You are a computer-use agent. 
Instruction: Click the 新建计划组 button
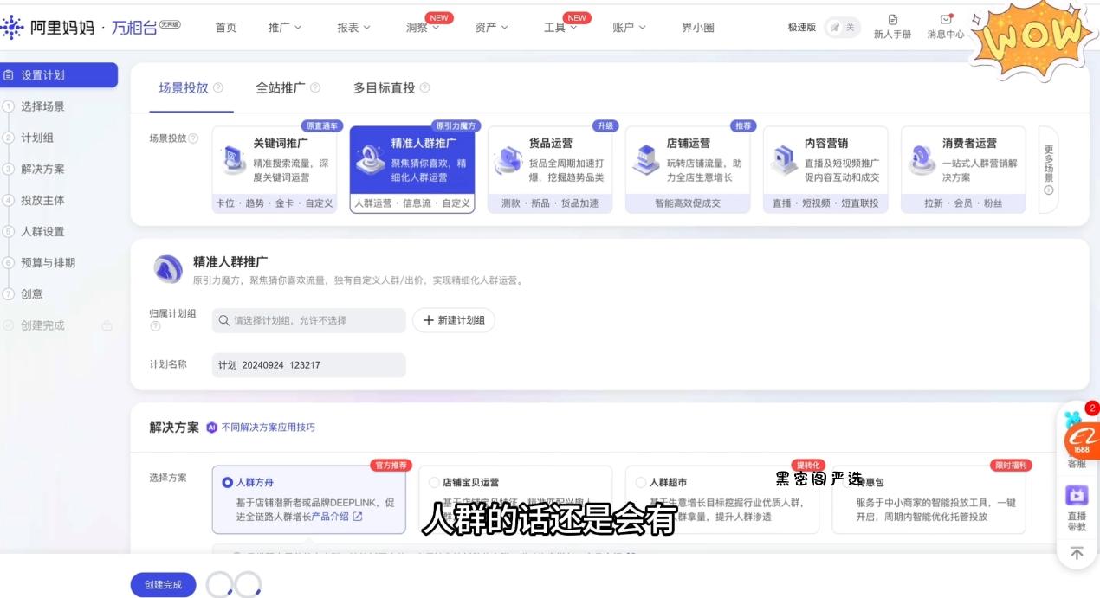(454, 320)
